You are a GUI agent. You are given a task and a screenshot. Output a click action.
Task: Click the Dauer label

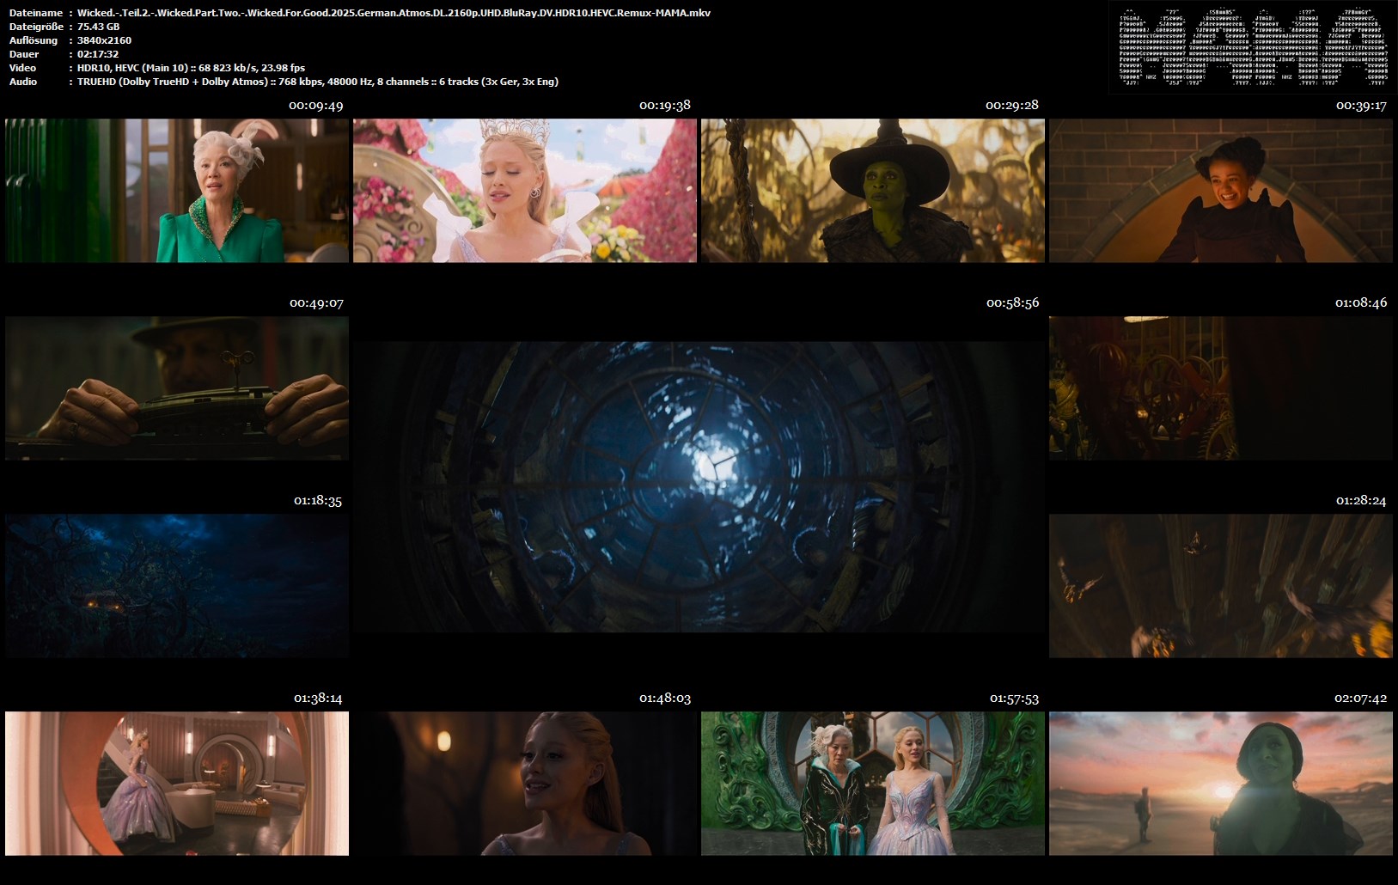coord(22,54)
